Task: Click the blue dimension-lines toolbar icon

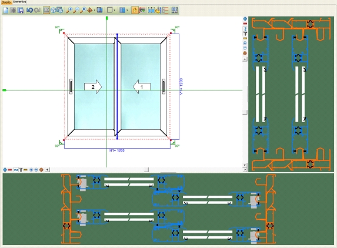Action: coord(151,10)
